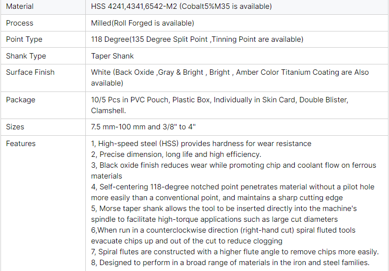Viewport: 389px width, 271px height.
Task: Click feature 2 about precise dimension
Action: [176, 154]
